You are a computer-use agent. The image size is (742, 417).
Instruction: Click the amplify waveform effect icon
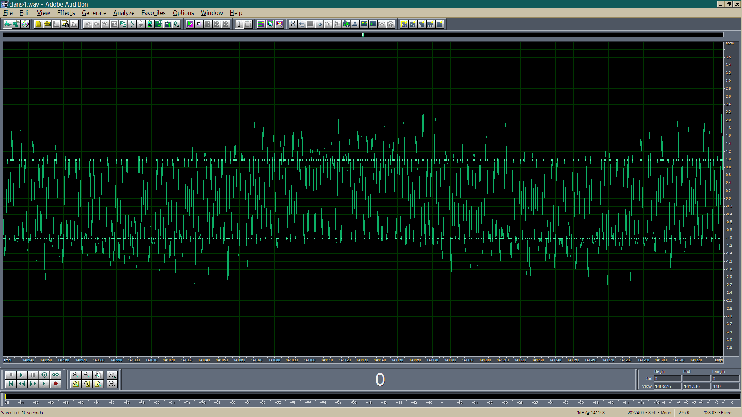coord(346,24)
